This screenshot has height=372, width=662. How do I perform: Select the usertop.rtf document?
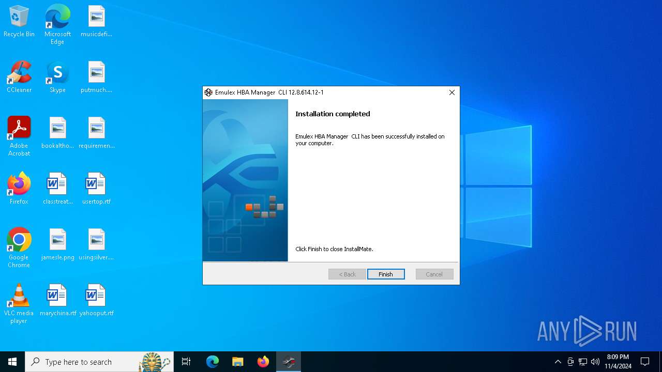[x=97, y=189]
